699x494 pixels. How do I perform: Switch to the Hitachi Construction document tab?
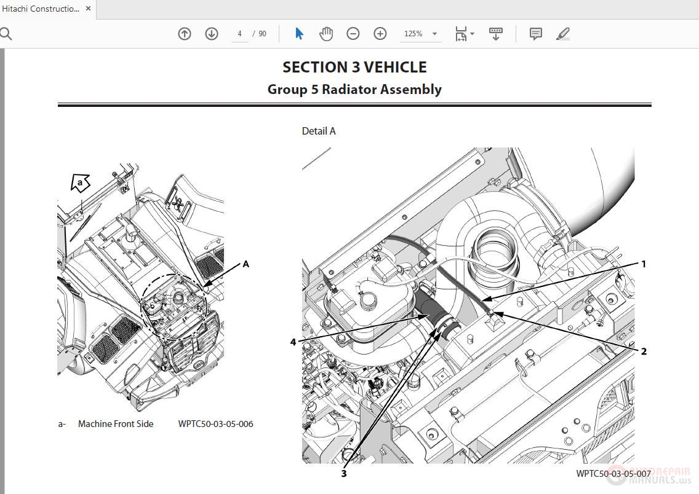40,9
